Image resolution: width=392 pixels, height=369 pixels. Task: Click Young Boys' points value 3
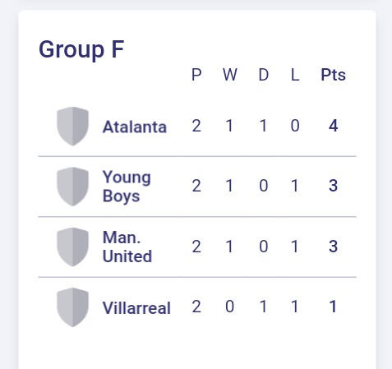tap(333, 186)
